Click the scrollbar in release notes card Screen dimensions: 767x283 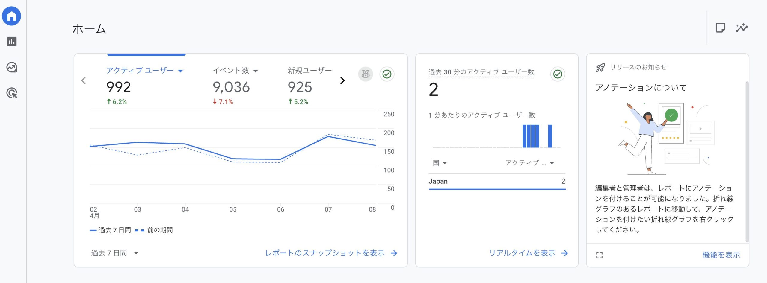coord(747,162)
